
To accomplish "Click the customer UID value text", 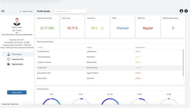I will click(x=17, y=35).
